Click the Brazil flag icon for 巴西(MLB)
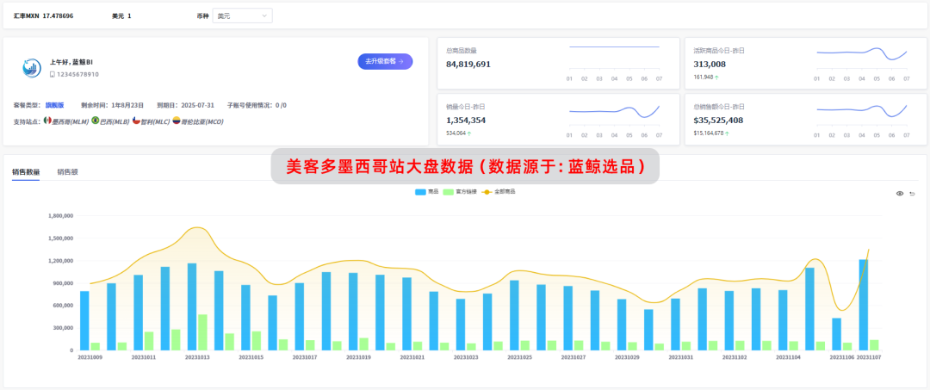This screenshot has height=390, width=930. tap(95, 121)
